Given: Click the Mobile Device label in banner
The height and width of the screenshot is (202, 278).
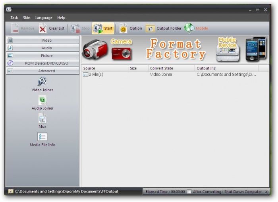Looking at the screenshot, I should (227, 42).
